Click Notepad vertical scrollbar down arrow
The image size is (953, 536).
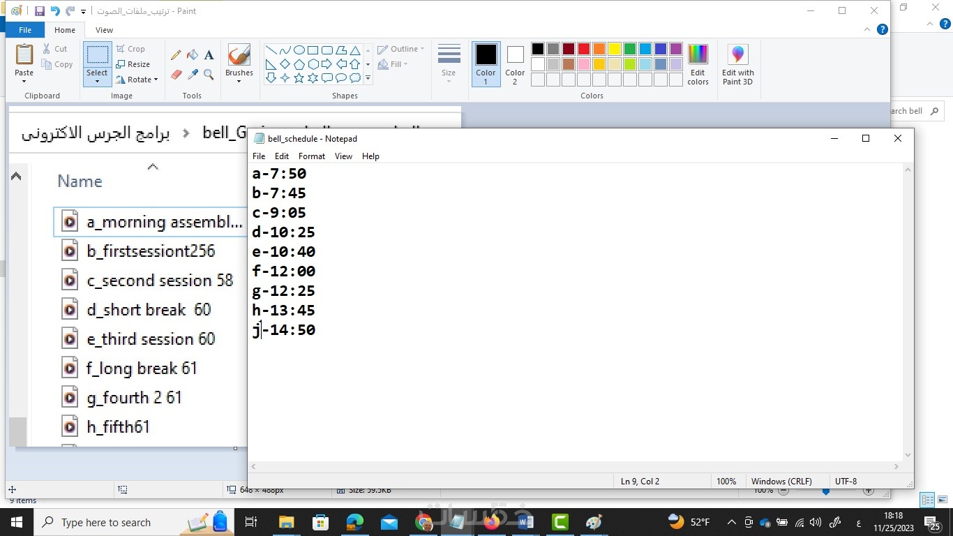pos(908,455)
